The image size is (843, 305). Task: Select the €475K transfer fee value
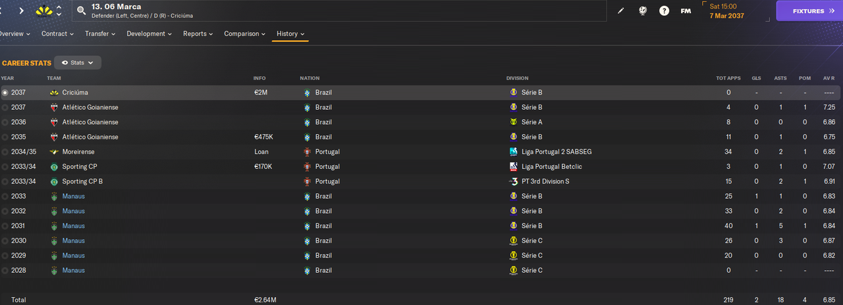[x=262, y=137]
